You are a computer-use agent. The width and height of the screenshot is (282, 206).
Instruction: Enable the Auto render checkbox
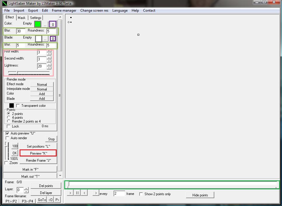point(7,138)
